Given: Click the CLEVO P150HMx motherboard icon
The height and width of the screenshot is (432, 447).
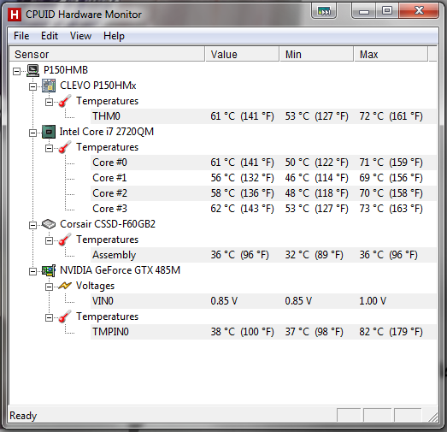Looking at the screenshot, I should (49, 86).
